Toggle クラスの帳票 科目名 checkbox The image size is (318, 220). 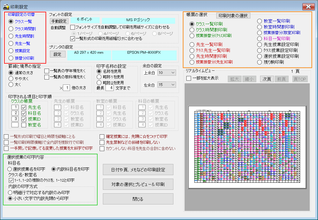click(x=24, y=113)
